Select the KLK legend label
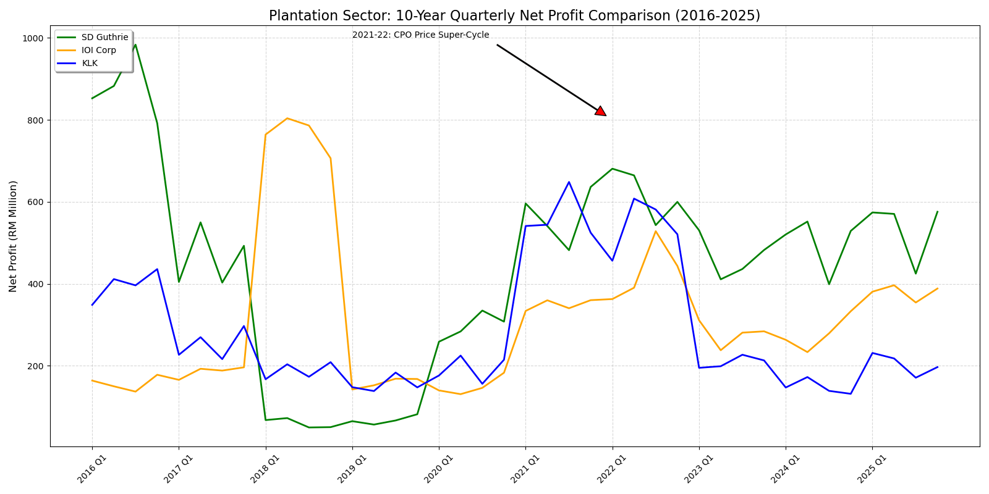 pyautogui.click(x=90, y=64)
